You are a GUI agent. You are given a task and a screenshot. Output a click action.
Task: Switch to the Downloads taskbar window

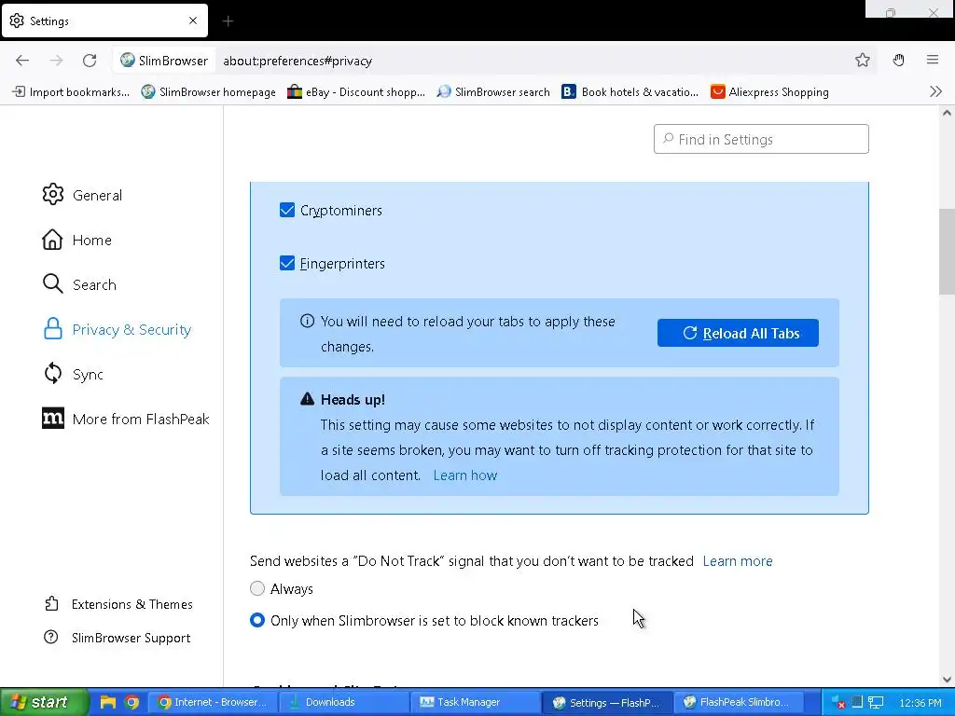point(343,702)
